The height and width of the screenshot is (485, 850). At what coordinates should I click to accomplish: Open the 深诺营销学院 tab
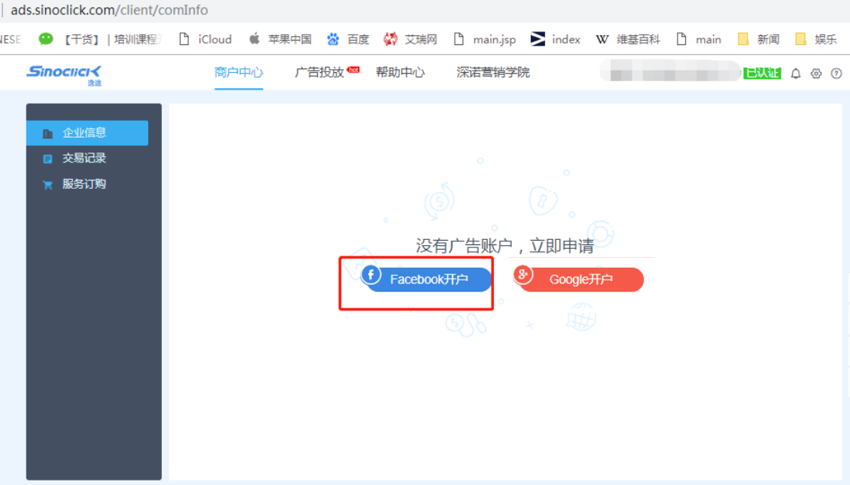pos(493,72)
